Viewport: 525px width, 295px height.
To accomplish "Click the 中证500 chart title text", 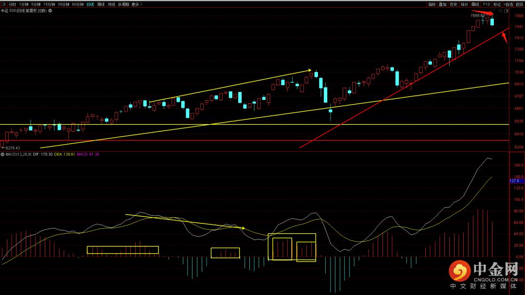I will pyautogui.click(x=23, y=11).
